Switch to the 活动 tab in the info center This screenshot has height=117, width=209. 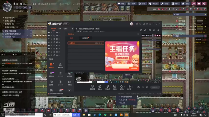[x=72, y=38]
